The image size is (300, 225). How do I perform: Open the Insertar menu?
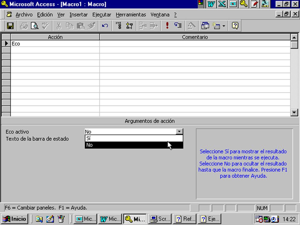click(x=79, y=15)
